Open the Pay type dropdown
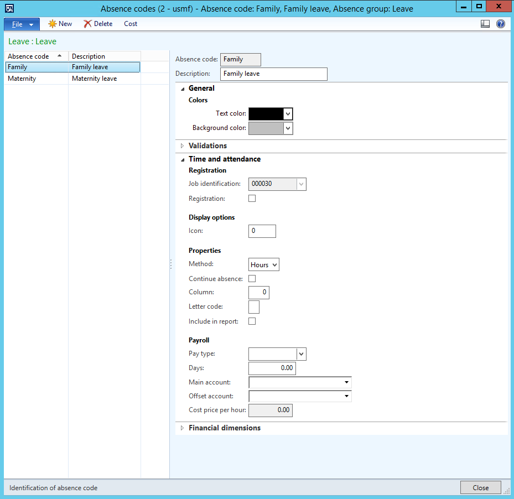 (301, 354)
